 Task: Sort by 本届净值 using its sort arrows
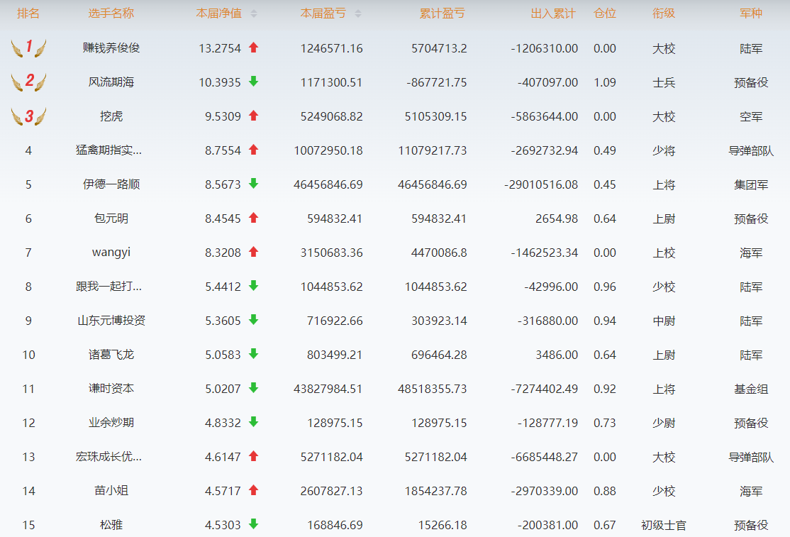pyautogui.click(x=254, y=13)
